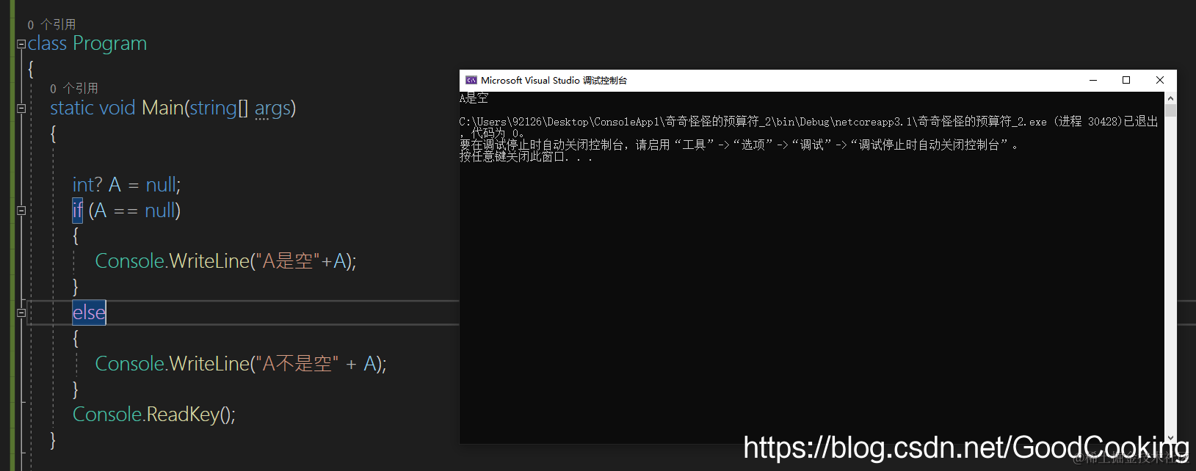Collapse the else block outline toggle
This screenshot has width=1196, height=471.
point(21,313)
